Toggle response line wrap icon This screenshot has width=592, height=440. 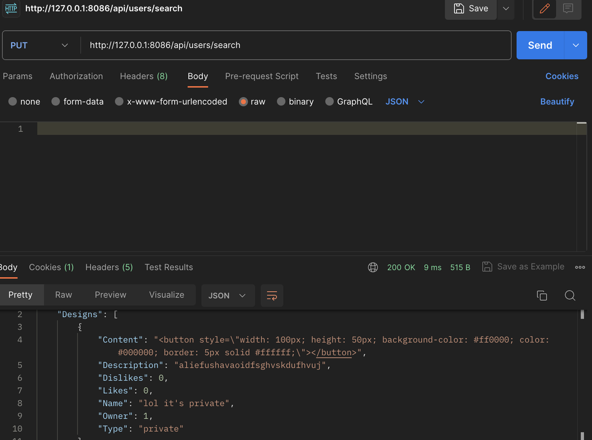pos(272,295)
